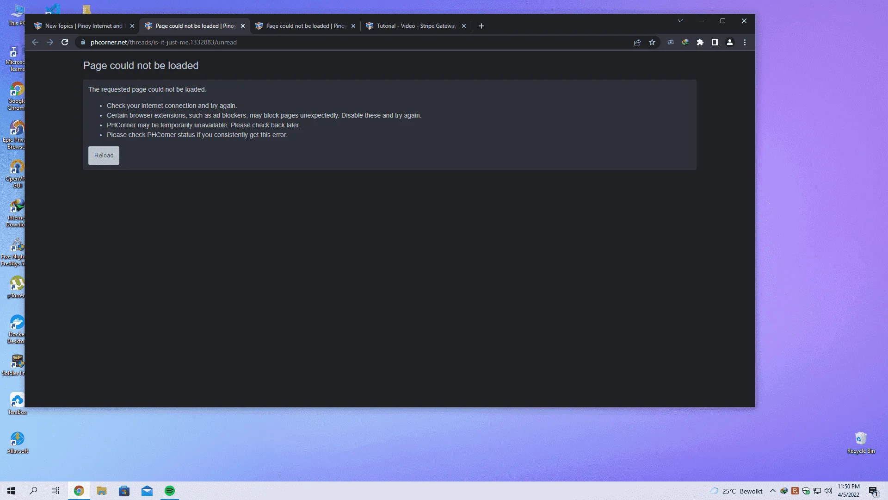This screenshot has height=500, width=888.
Task: Open the Extensions puzzle icon
Action: click(x=700, y=42)
